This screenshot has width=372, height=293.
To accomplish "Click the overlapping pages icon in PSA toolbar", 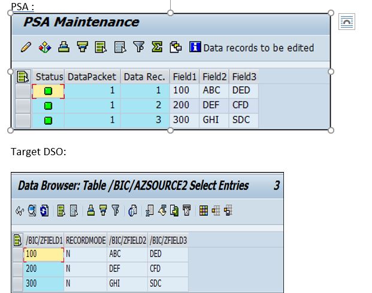I will coord(176,47).
